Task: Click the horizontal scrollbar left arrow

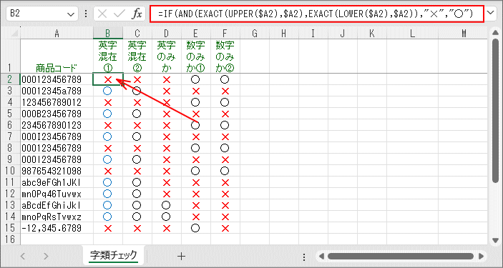Action: tap(321, 256)
